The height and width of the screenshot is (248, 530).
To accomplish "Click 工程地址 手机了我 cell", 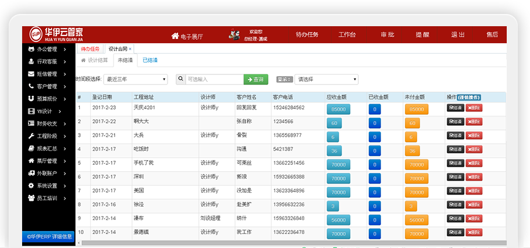I will (144, 163).
